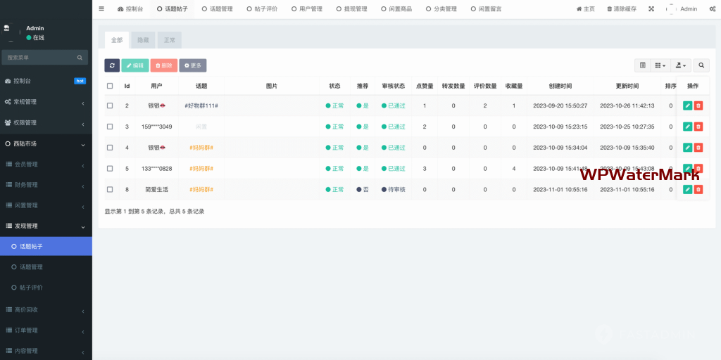This screenshot has width=721, height=360.
Task: Click the sidebar menu search field
Action: pos(41,57)
